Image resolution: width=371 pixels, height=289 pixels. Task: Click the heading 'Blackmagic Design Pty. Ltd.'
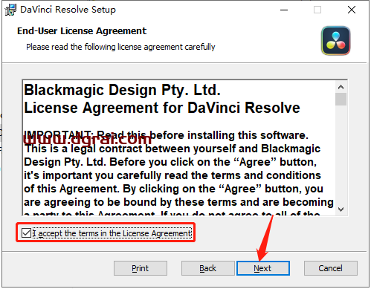pyautogui.click(x=122, y=90)
